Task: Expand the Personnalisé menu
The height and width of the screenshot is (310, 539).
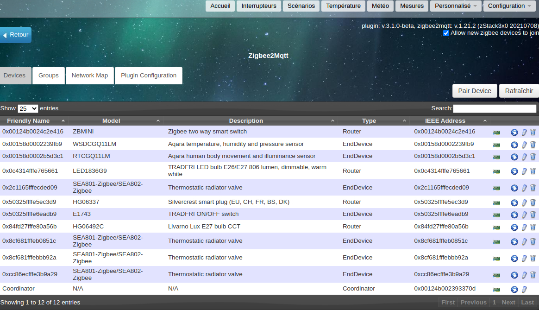Action: click(x=456, y=6)
